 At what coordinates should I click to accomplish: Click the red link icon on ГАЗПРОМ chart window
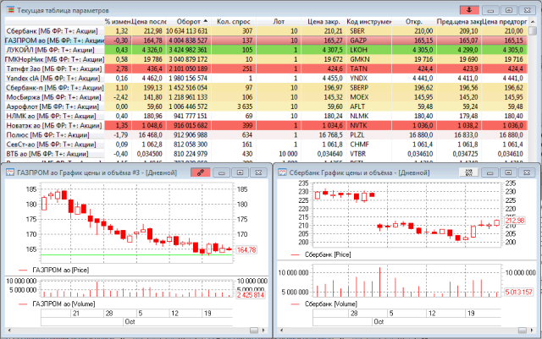[200, 172]
